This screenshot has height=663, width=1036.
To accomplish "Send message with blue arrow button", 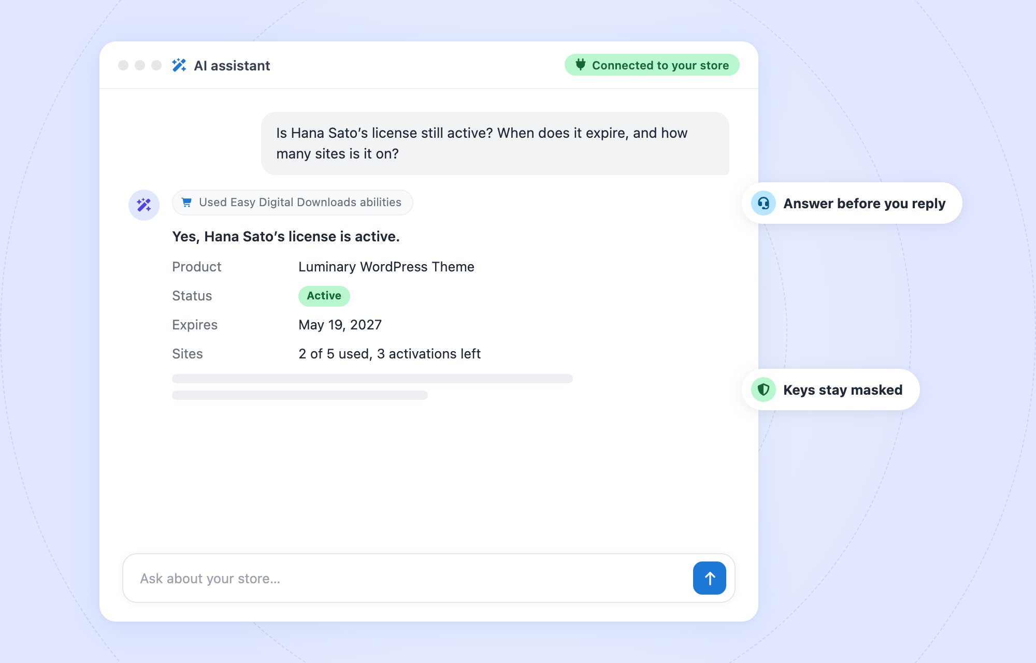I will [x=709, y=578].
